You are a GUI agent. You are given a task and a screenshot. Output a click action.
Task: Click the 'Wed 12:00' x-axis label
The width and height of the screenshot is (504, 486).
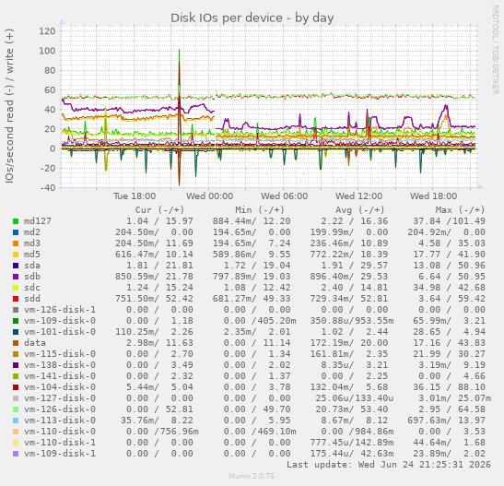pos(359,196)
